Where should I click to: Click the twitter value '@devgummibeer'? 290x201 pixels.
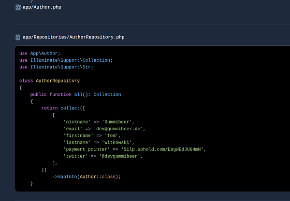(120, 156)
